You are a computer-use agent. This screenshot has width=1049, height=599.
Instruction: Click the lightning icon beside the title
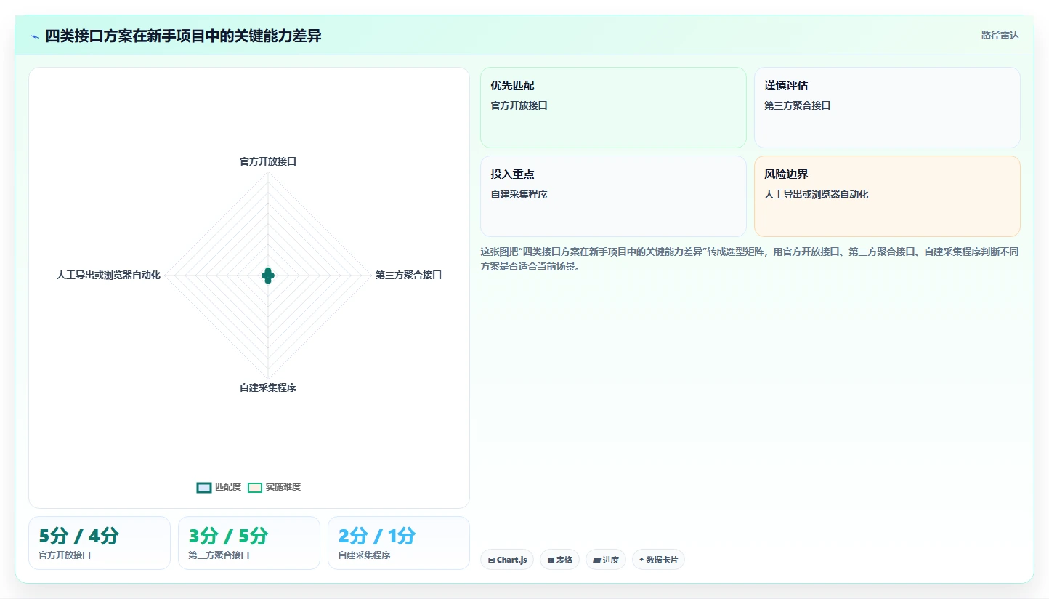tap(34, 36)
